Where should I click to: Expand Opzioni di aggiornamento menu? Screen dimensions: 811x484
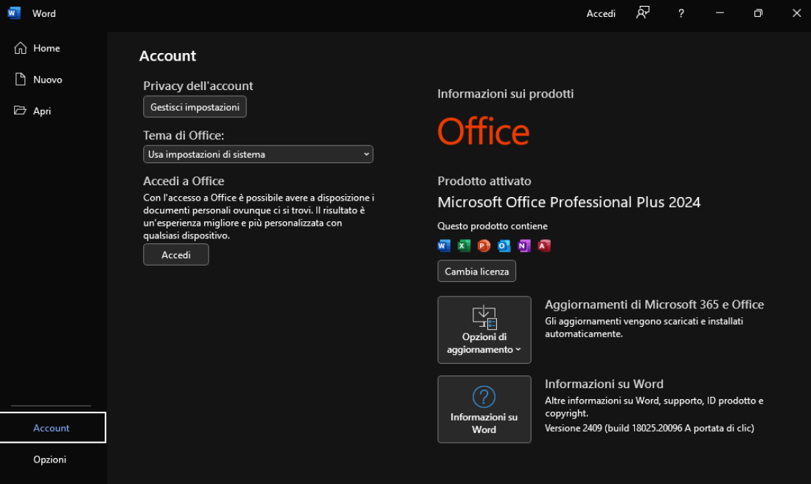pyautogui.click(x=484, y=330)
